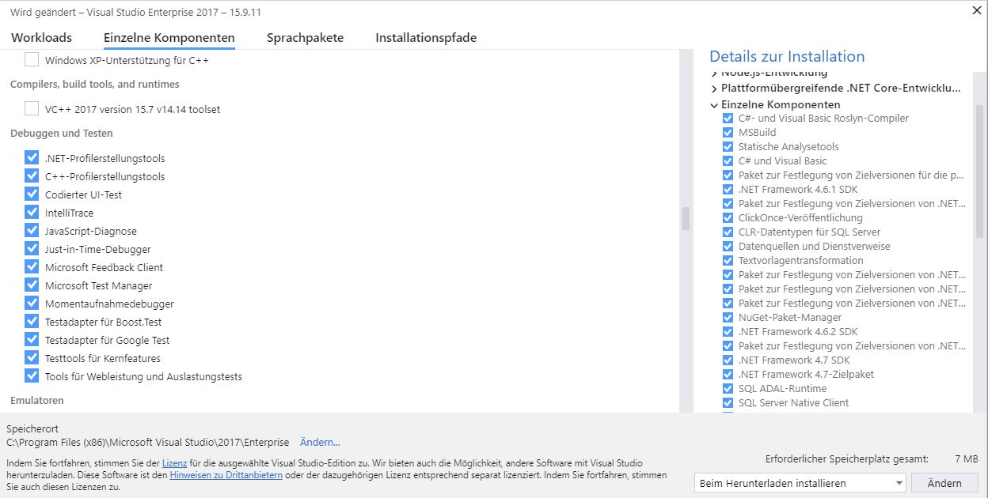Toggle Testadapter für Google Test checkbox
Screen dimensions: 988x498
[x=32, y=340]
